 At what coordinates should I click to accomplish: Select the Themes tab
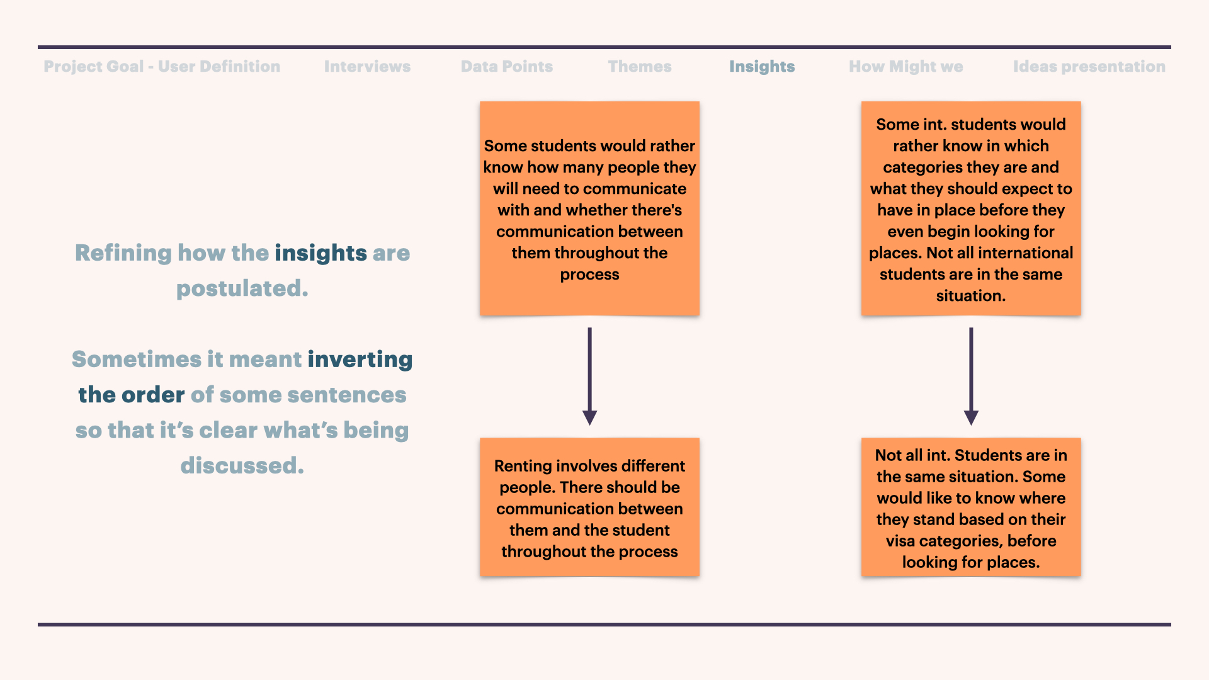pyautogui.click(x=640, y=66)
